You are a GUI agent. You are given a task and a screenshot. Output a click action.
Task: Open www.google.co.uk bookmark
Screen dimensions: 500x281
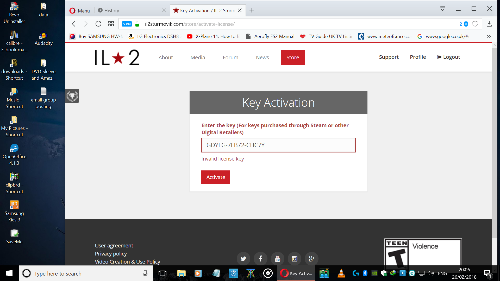pos(444,36)
